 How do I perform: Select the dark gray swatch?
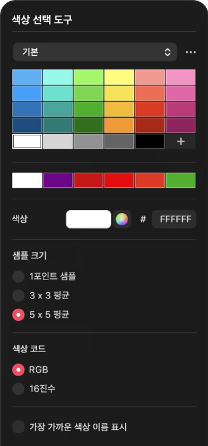[x=119, y=141]
